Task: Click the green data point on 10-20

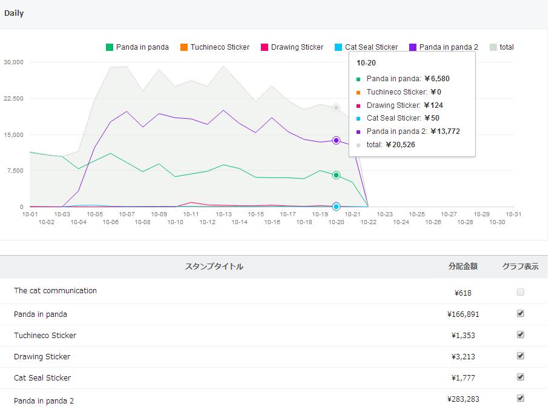Action: [x=336, y=175]
